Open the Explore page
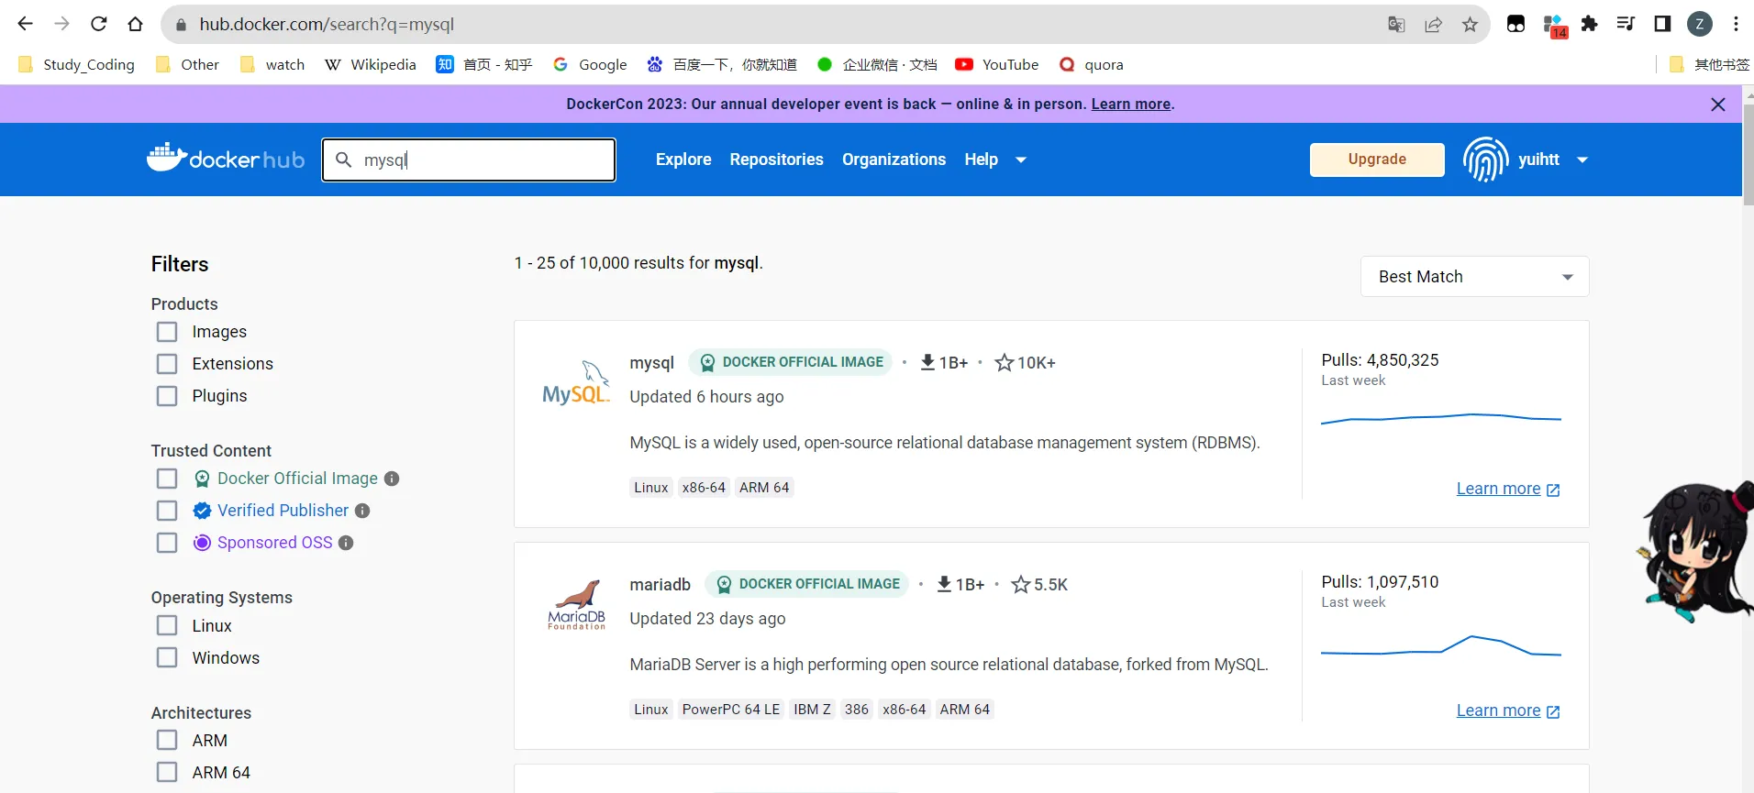The image size is (1754, 793). click(x=683, y=160)
